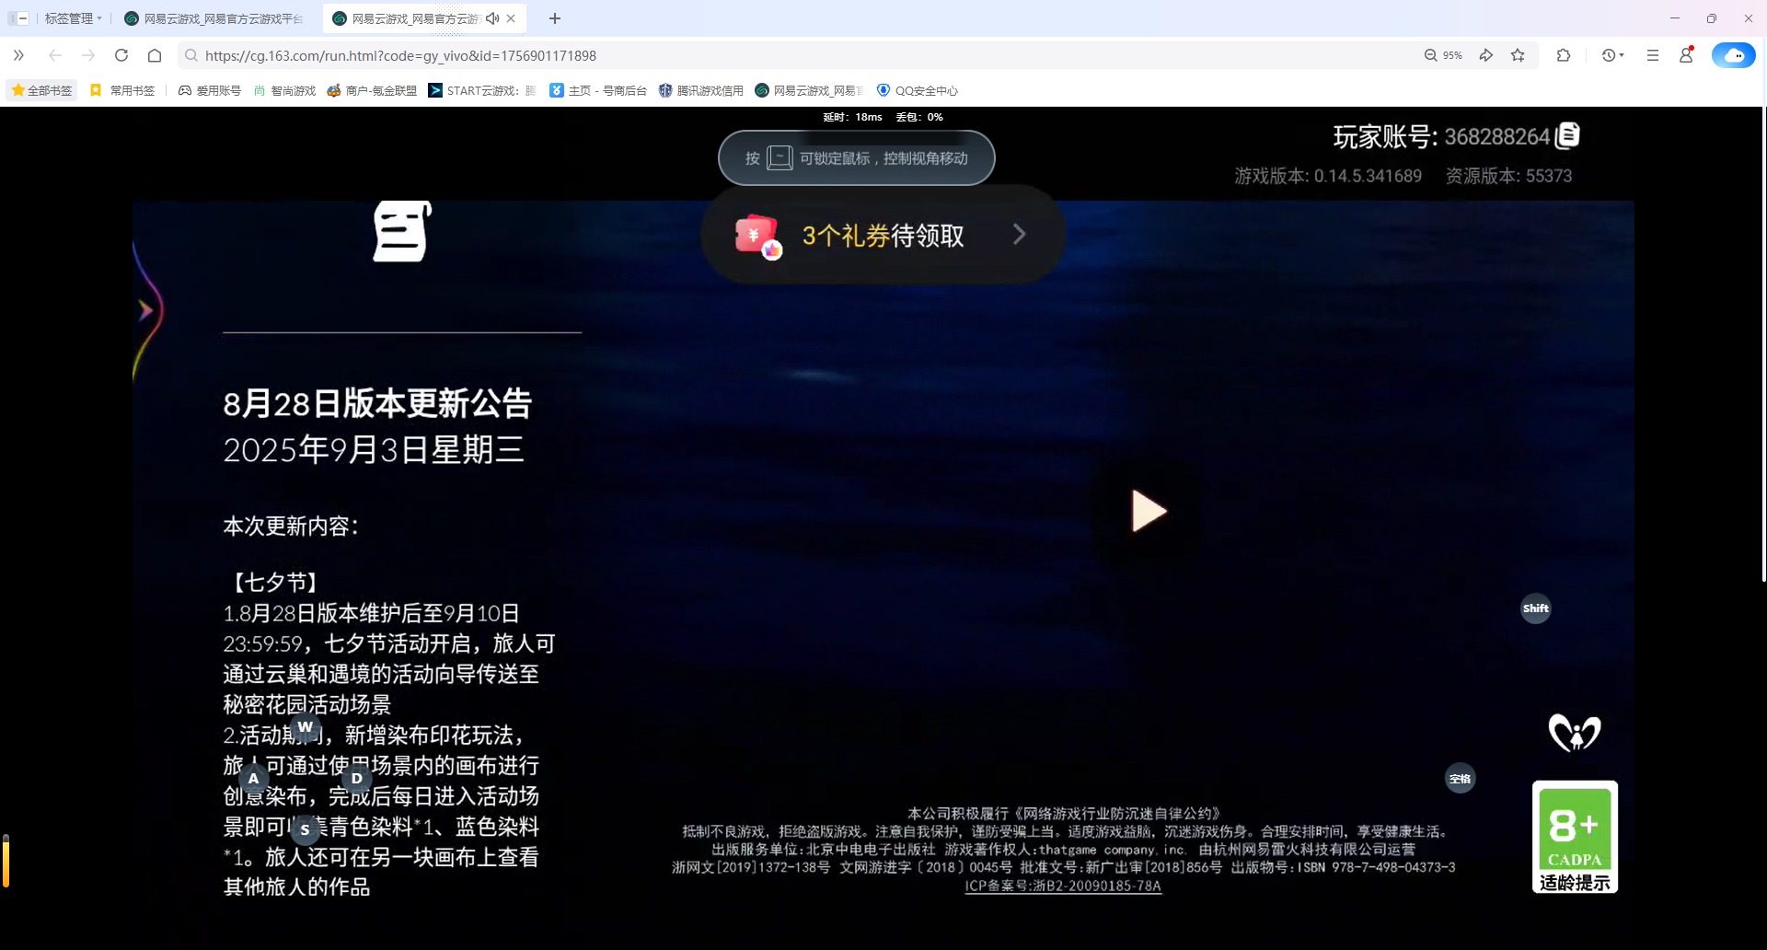Close the active 网易云游戏 tab
This screenshot has height=950, width=1767.
511,18
